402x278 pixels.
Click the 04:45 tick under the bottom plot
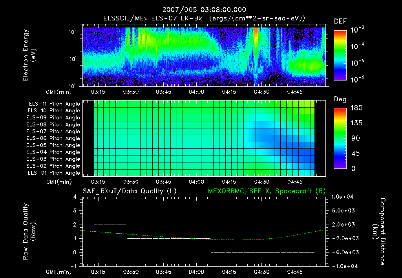point(294,272)
